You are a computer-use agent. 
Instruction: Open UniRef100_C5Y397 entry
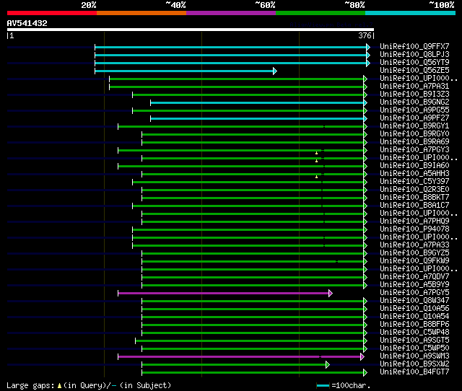tap(414, 182)
